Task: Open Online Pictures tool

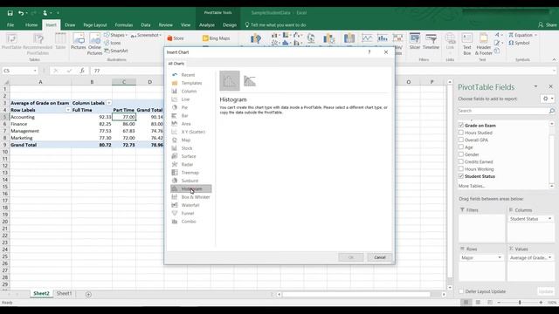Action: [x=94, y=44]
